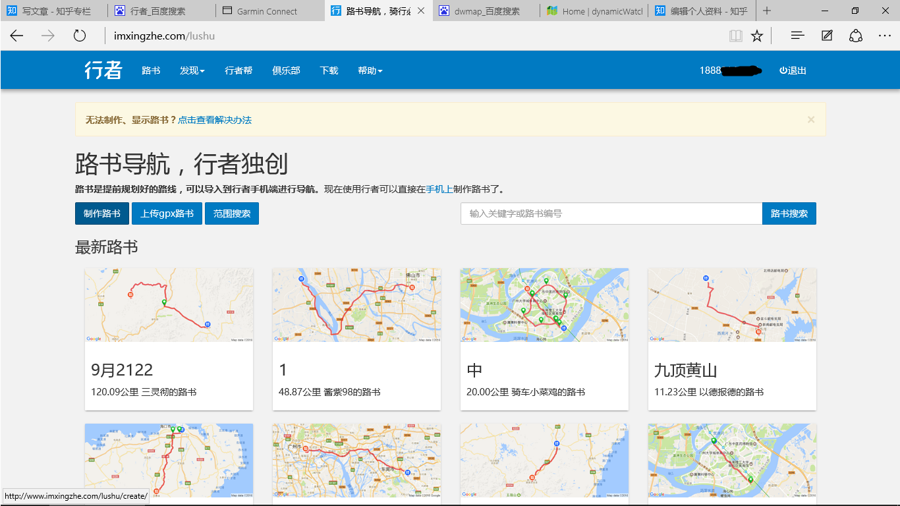Close the active 路书导航 tab
This screenshot has width=900, height=506.
click(421, 11)
